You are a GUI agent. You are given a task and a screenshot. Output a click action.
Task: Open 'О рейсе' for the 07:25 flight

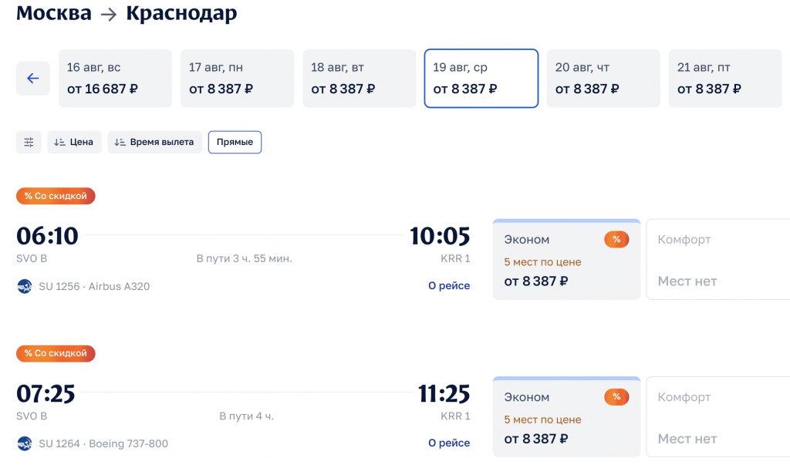pyautogui.click(x=449, y=443)
